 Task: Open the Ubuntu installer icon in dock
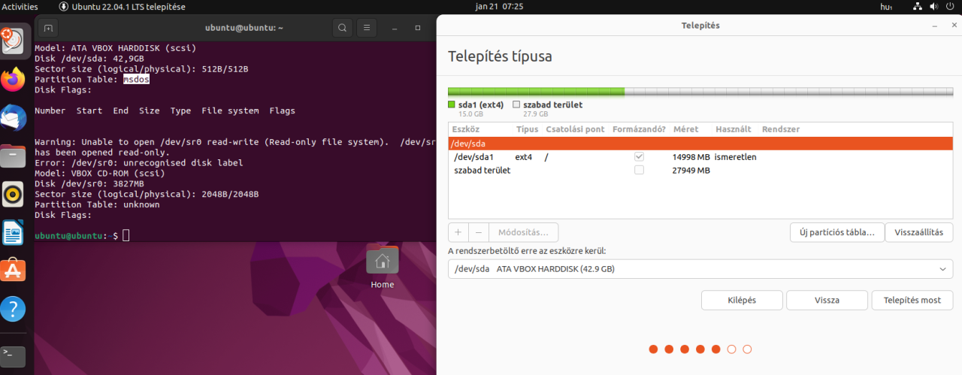(14, 40)
